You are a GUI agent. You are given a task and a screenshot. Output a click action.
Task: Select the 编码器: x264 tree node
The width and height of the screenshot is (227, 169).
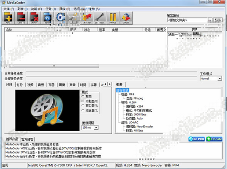coord(134,107)
